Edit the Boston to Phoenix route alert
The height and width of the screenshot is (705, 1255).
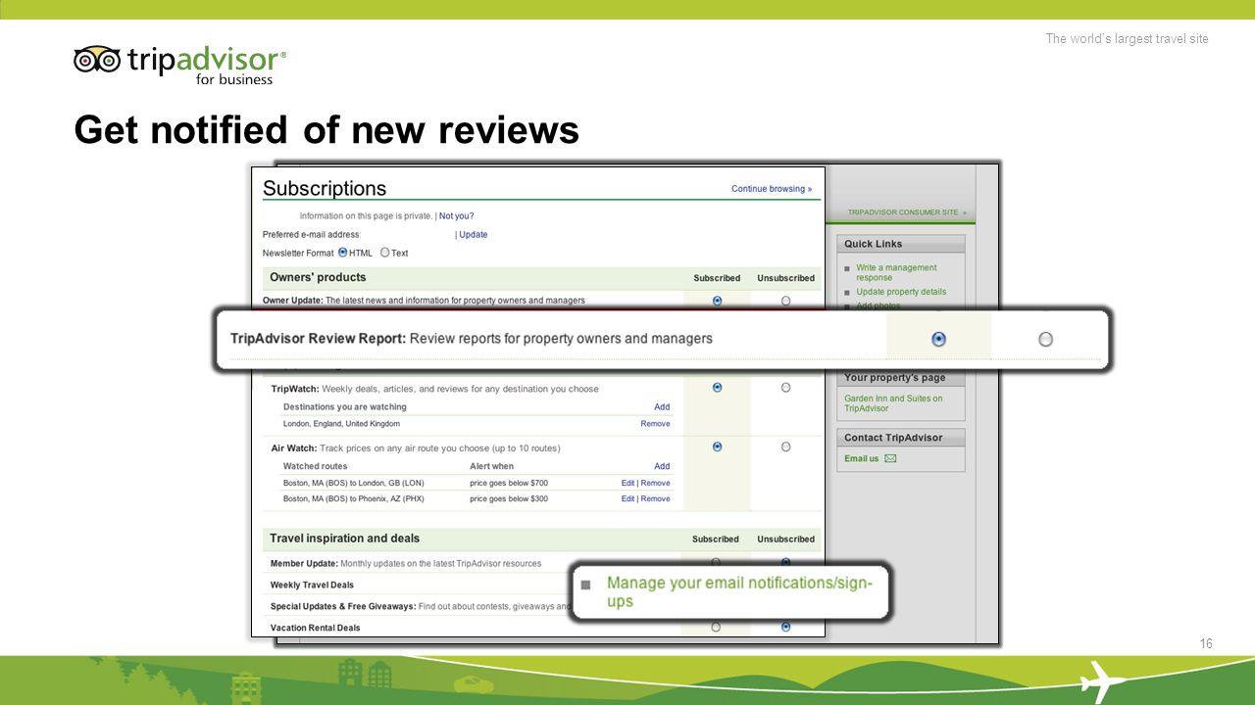(x=627, y=499)
